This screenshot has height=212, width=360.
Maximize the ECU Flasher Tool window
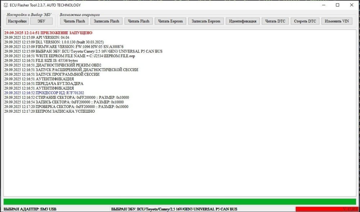(338, 5)
